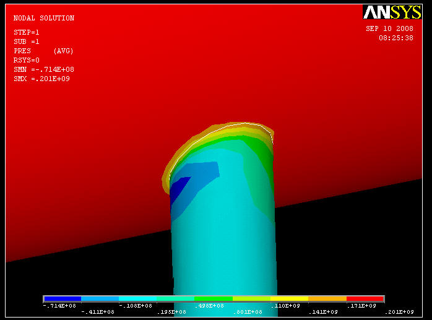The image size is (432, 320).
Task: Click the legend value '-.108E+08'
Action: click(136, 306)
